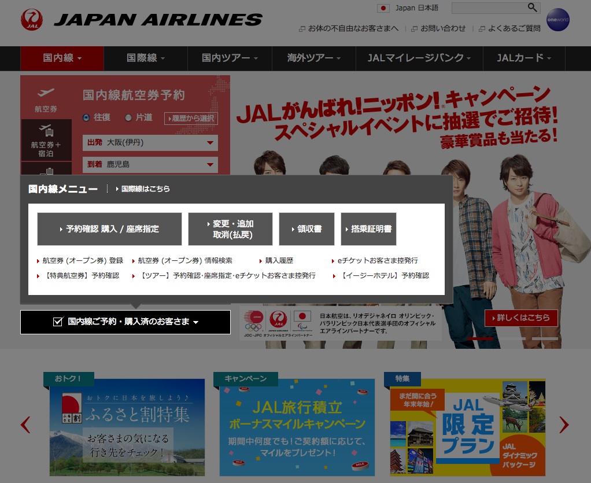The width and height of the screenshot is (591, 483).
Task: Open the JAL旅行積立 campaign banner
Action: tap(297, 427)
